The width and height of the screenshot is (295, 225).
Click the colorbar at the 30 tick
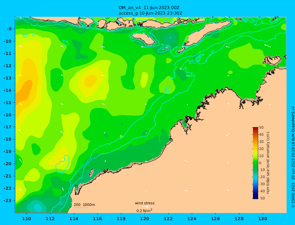pyautogui.click(x=255, y=142)
